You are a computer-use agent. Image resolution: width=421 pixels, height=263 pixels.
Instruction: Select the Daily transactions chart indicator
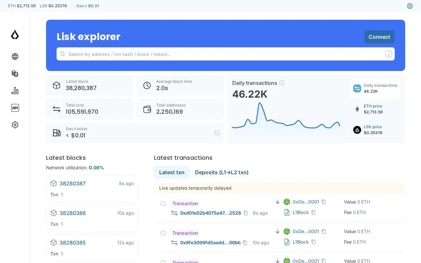[375, 88]
